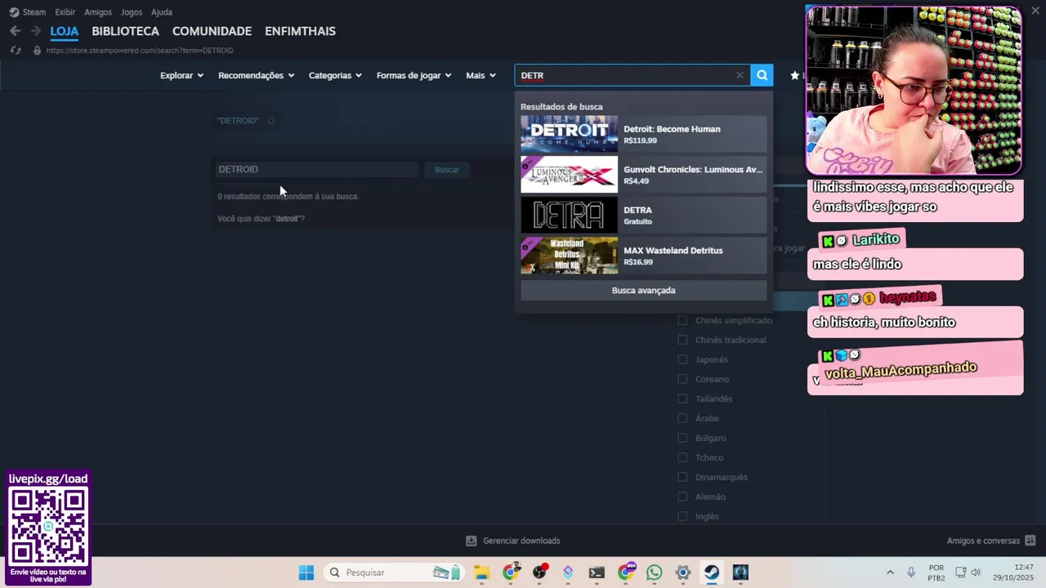Show hidden tray icons chevron
Screen dimensions: 1046x588
point(890,572)
